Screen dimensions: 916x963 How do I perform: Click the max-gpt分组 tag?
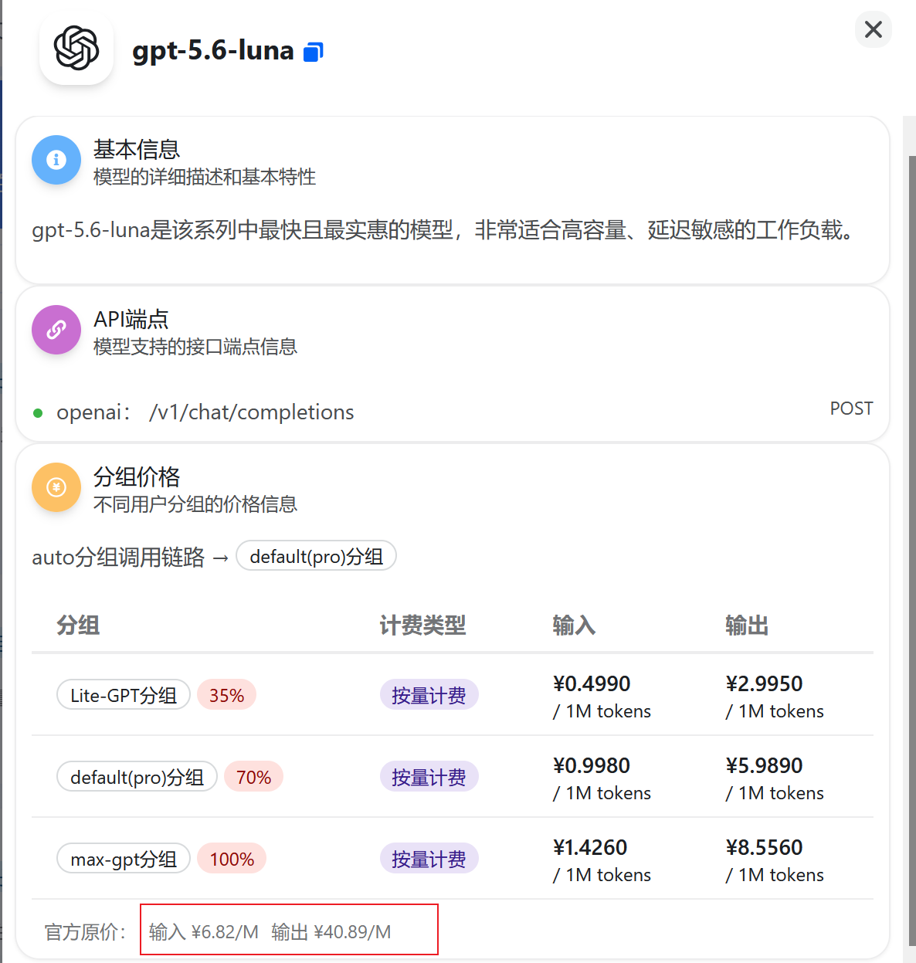click(124, 859)
